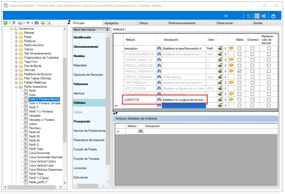Check Visible box for LONGITUD row
Screen dimensions: 285x194
239,100
